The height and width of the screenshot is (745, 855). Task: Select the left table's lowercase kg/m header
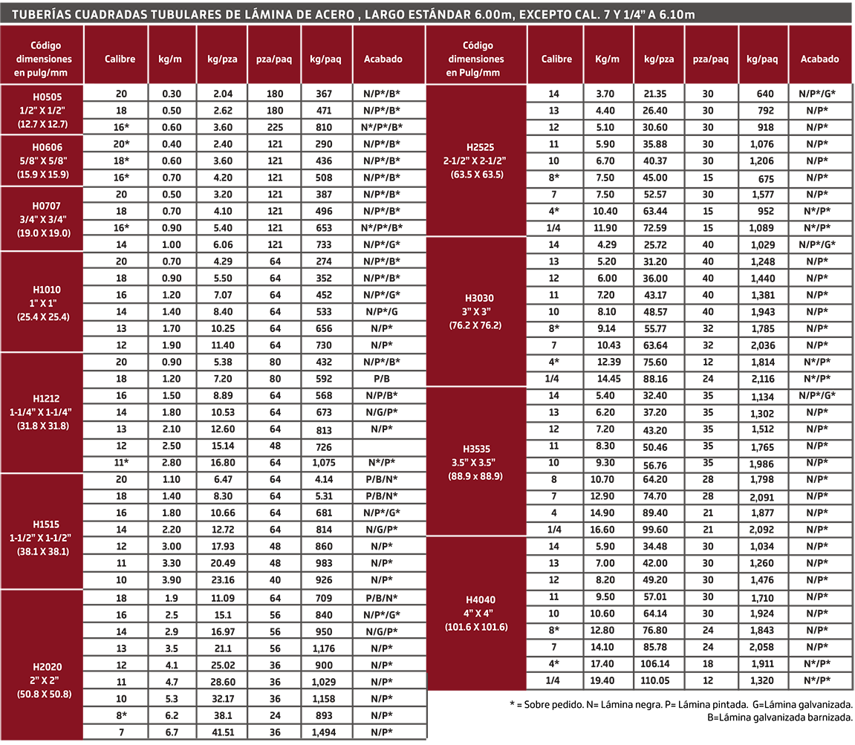[x=170, y=59]
